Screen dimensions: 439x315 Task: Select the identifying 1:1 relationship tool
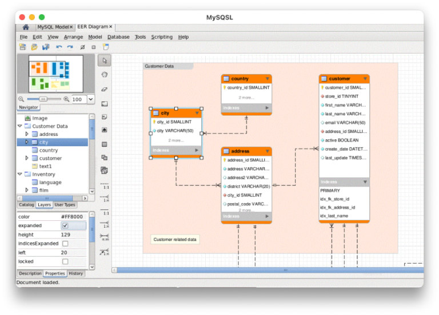click(105, 211)
